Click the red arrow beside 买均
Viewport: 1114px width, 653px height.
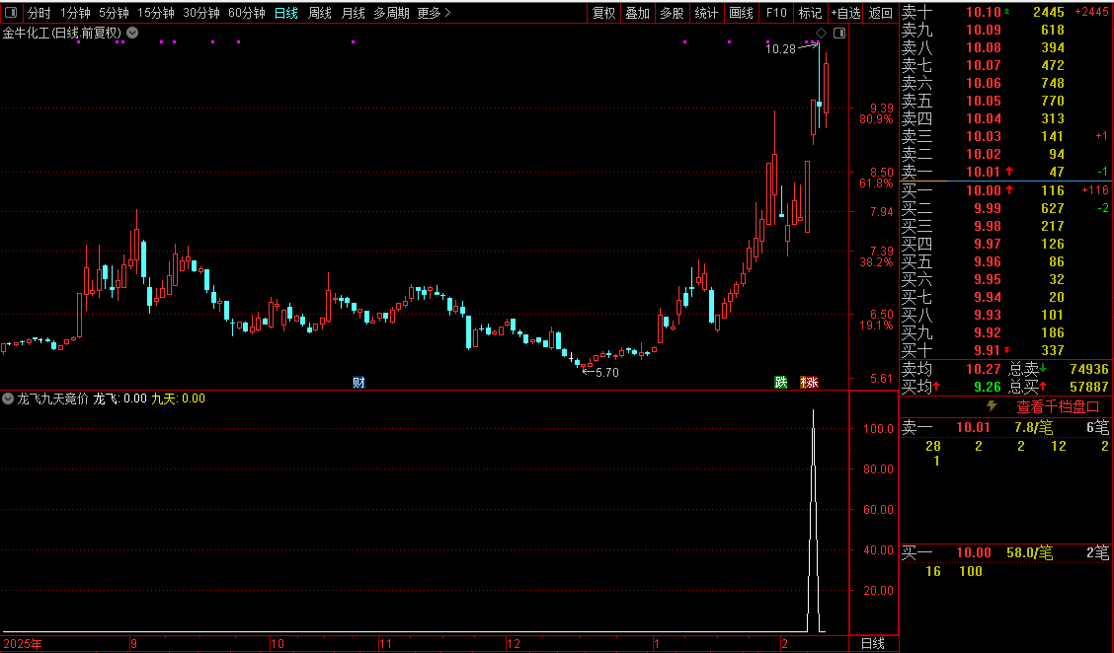936,387
